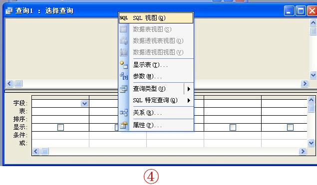Click the SQL icon beside SQL 视图
This screenshot has height=185, width=317.
(x=124, y=18)
